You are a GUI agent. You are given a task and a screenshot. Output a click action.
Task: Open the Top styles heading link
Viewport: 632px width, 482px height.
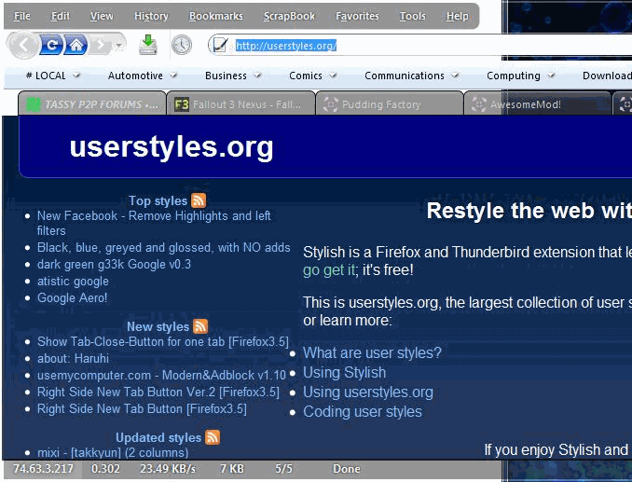coord(158,200)
